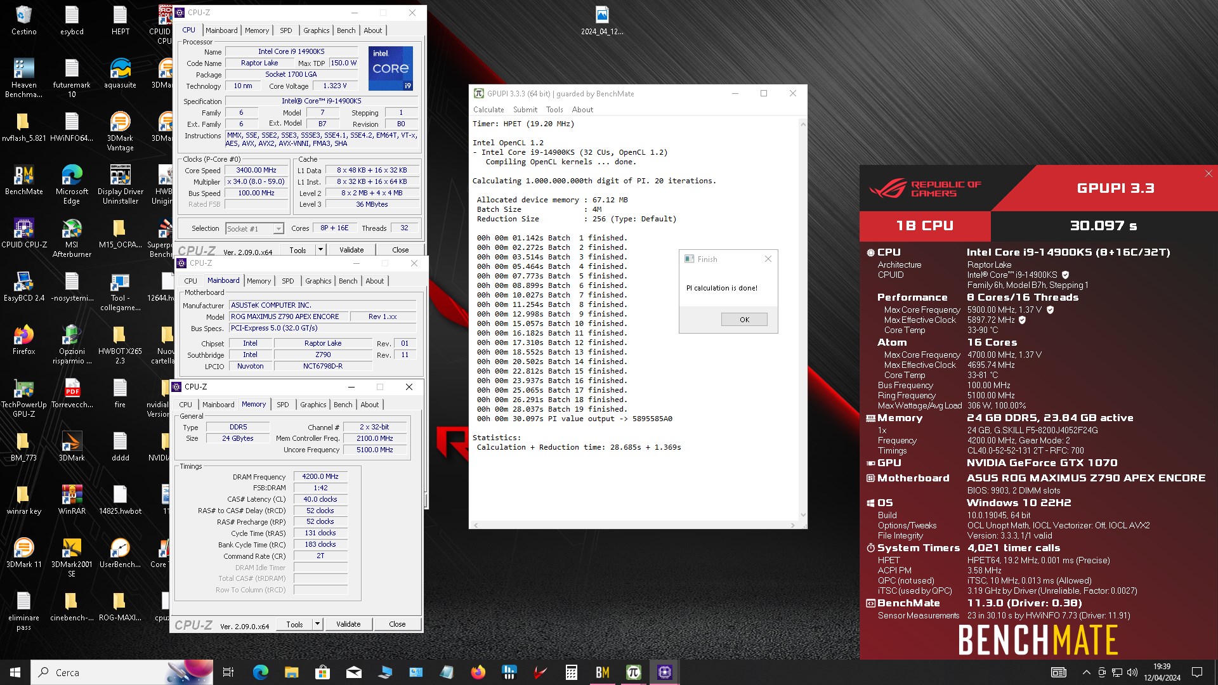
Task: Open the Torrevecch PDF file on desktop
Action: 72,393
